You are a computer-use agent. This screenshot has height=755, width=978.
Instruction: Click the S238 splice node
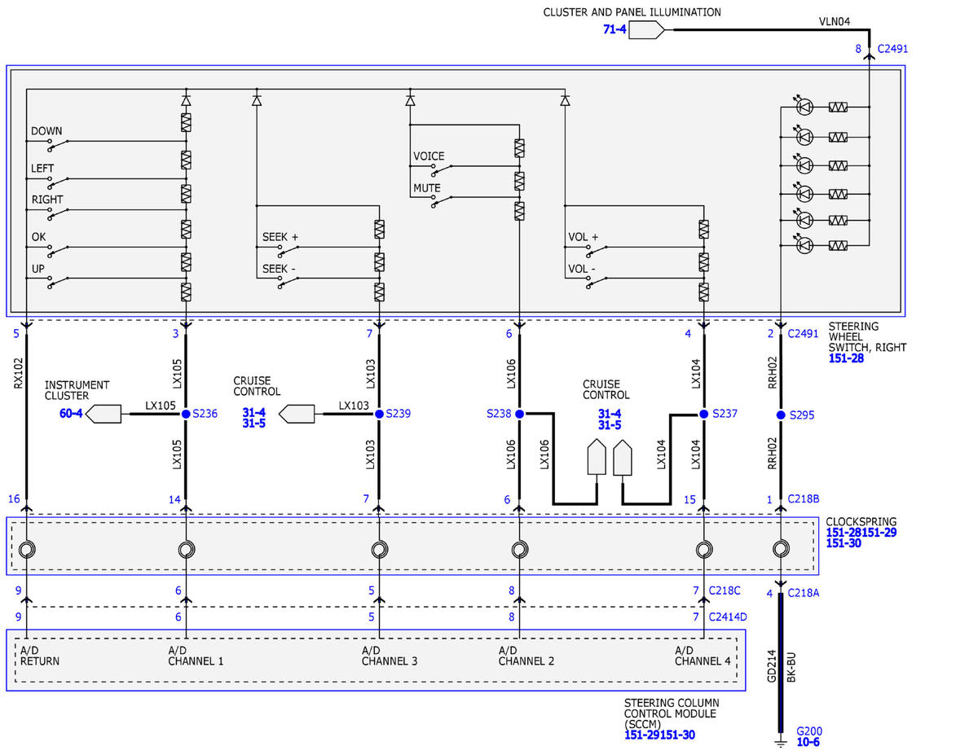coord(519,414)
